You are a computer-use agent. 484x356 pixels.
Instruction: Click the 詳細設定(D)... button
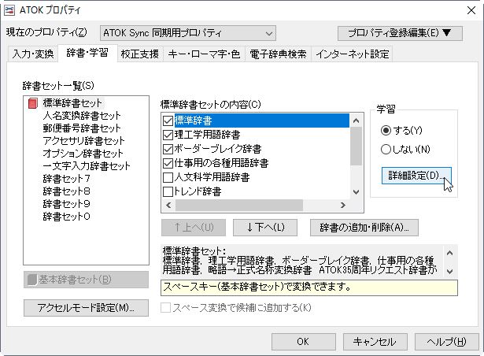[x=416, y=176]
